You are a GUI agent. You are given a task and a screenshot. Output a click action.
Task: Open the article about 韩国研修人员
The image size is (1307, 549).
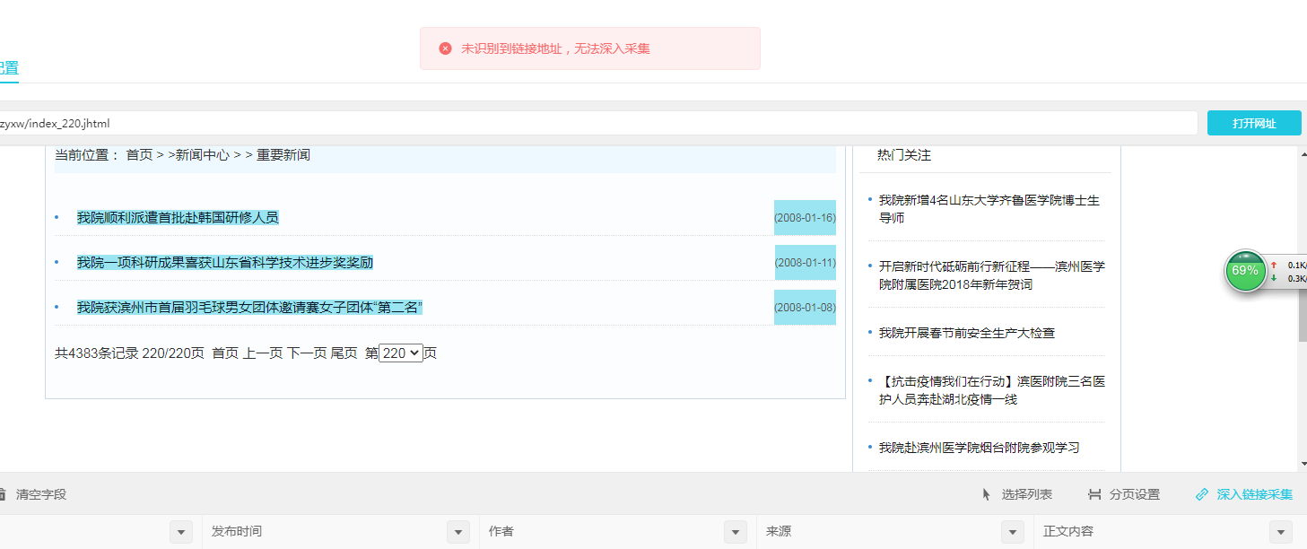[178, 218]
